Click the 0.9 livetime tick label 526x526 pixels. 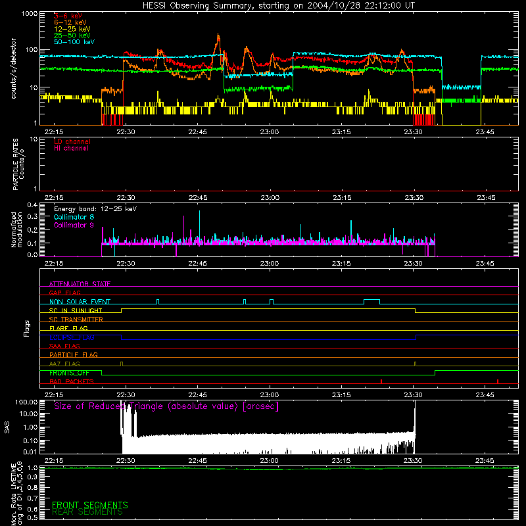[32, 477]
